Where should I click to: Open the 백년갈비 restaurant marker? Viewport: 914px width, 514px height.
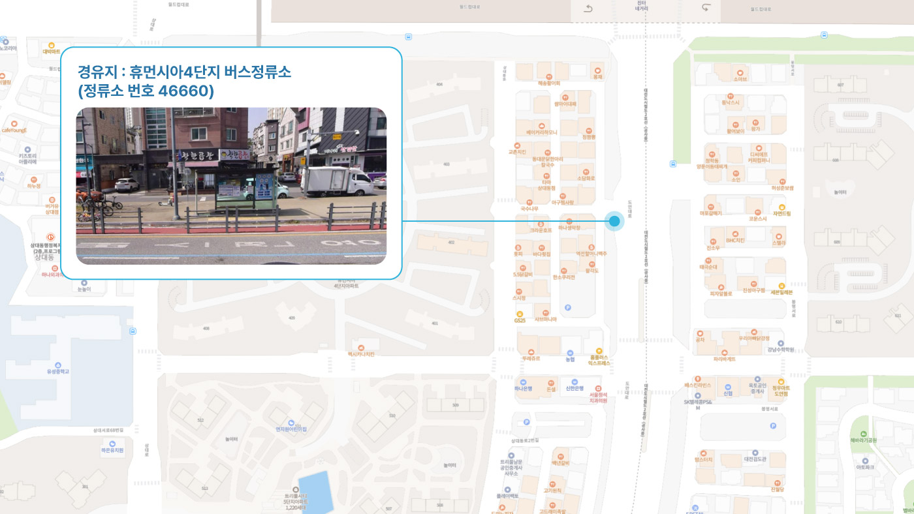[561, 455]
